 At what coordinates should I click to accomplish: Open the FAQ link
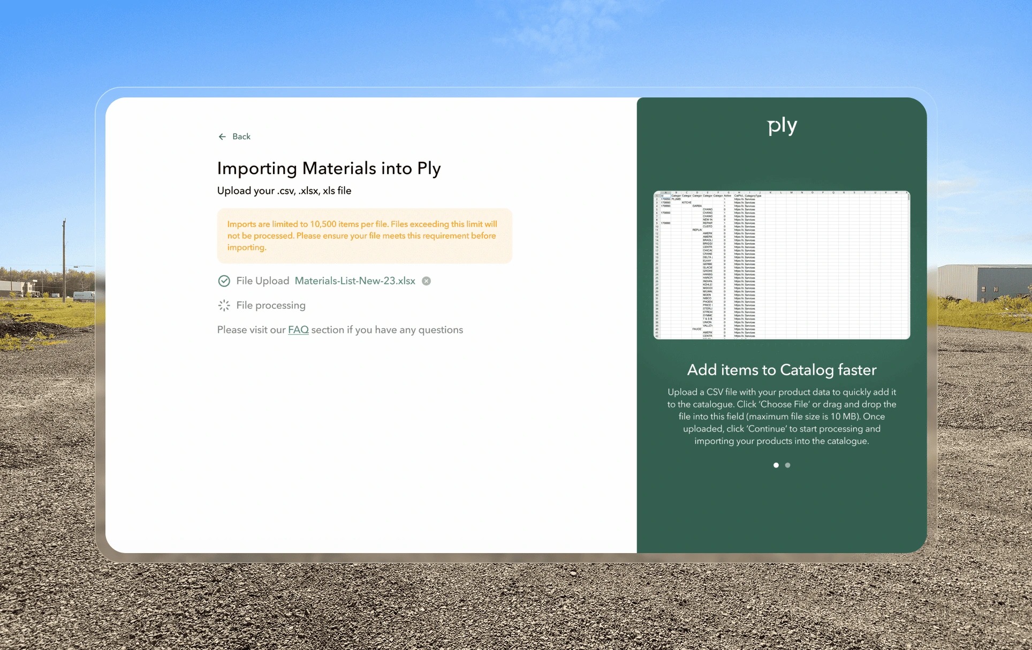coord(298,330)
